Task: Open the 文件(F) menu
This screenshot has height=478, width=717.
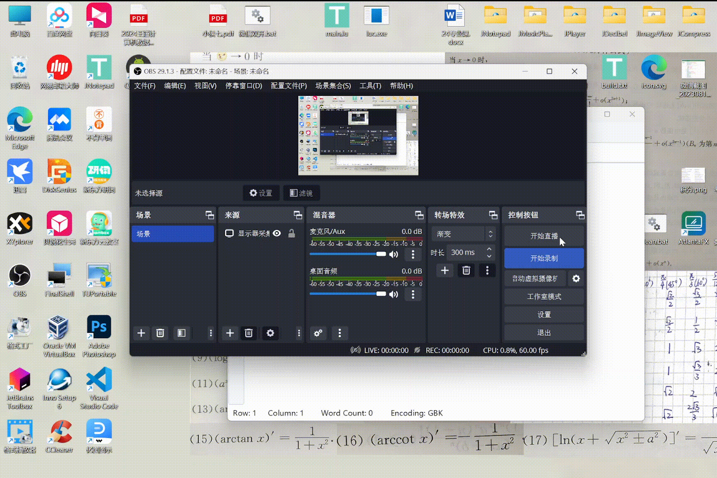Action: click(x=144, y=86)
